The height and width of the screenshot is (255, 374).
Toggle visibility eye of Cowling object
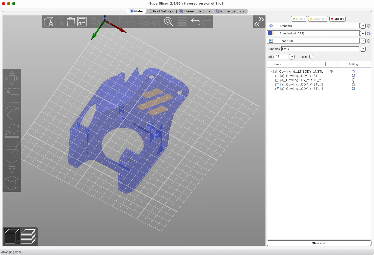(331, 72)
